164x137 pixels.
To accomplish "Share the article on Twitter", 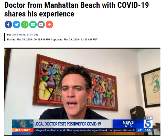I will [x=16, y=25].
